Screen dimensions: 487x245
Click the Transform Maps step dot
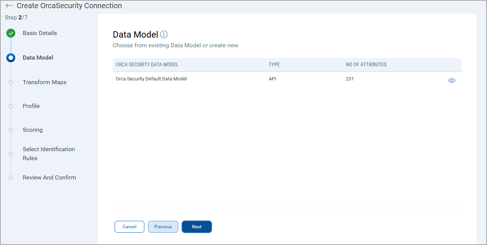tap(11, 82)
